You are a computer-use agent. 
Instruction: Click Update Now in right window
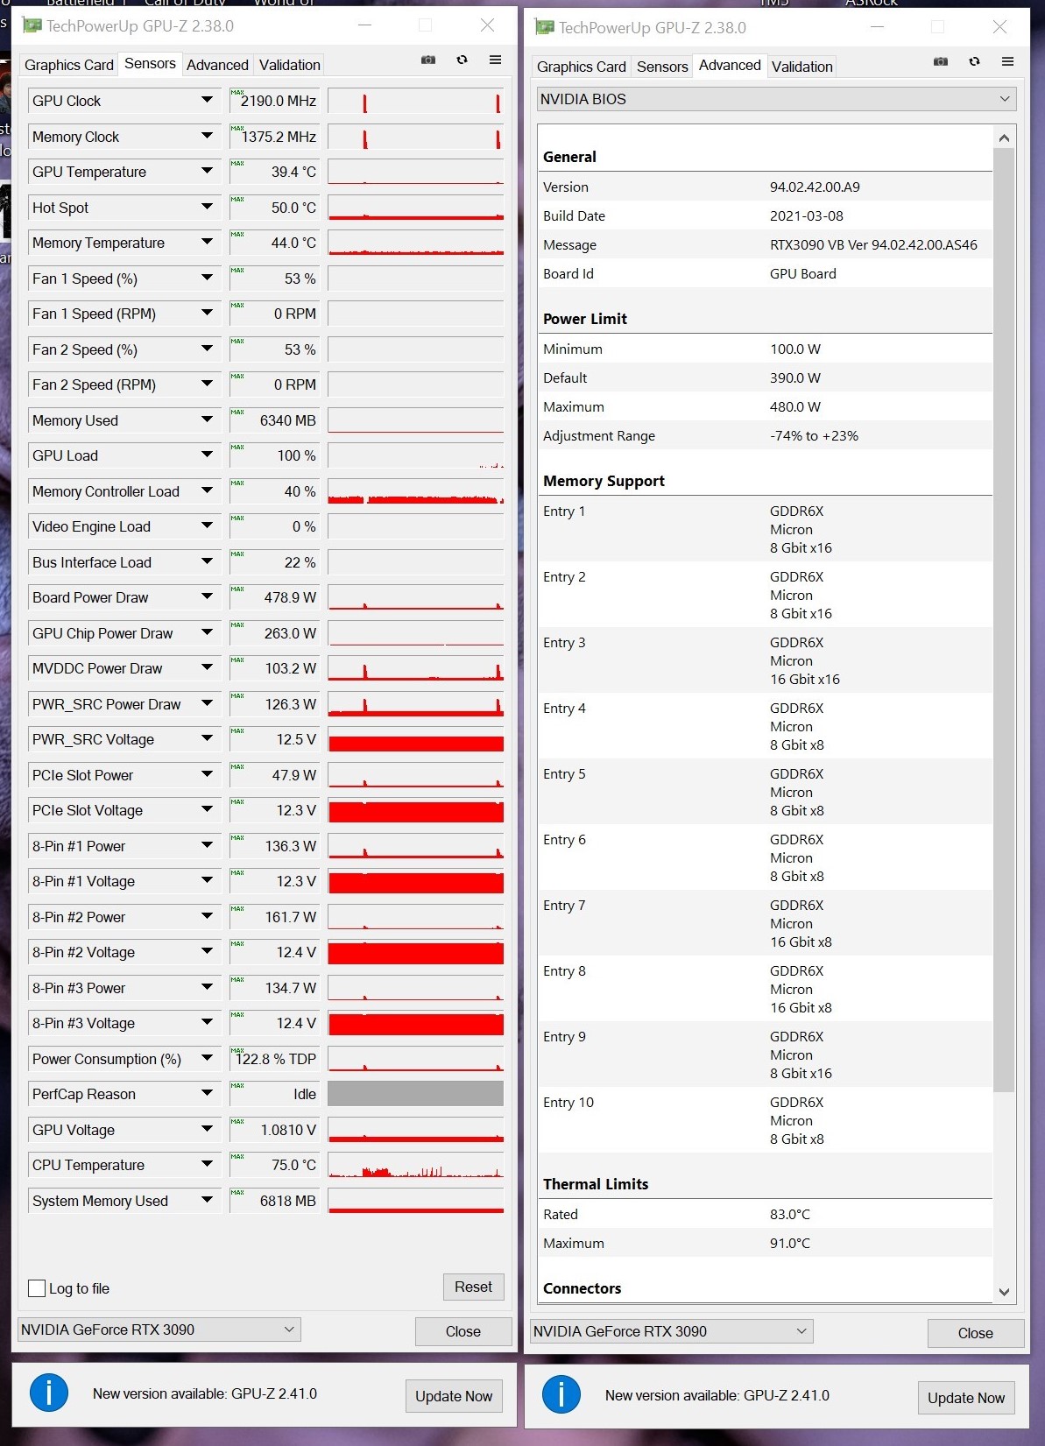coord(966,1398)
